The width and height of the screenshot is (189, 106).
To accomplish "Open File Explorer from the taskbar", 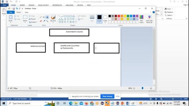I will [x=76, y=103].
